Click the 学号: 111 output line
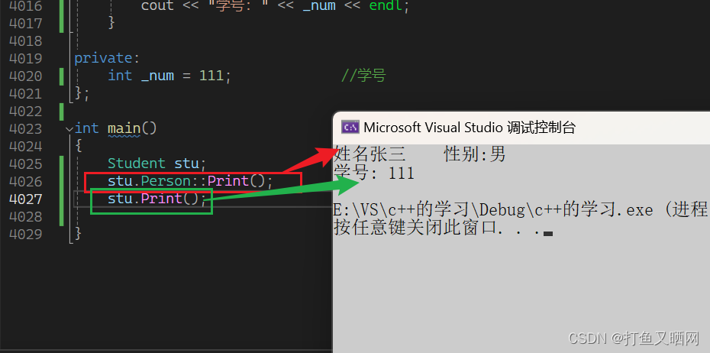The height and width of the screenshot is (353, 710). pyautogui.click(x=374, y=173)
